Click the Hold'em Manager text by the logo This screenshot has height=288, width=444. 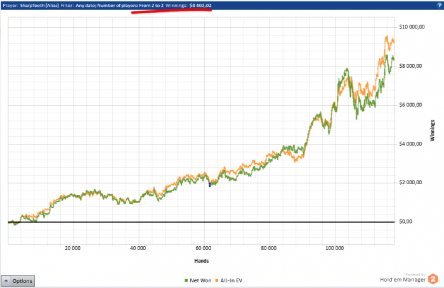(403, 280)
